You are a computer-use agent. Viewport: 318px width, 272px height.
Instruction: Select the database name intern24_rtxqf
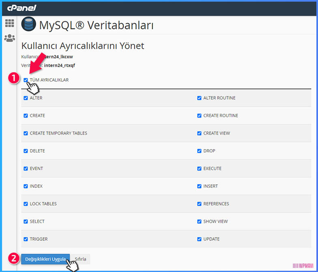(x=59, y=65)
